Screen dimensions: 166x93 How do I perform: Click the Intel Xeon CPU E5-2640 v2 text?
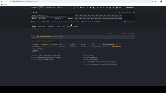point(46,57)
